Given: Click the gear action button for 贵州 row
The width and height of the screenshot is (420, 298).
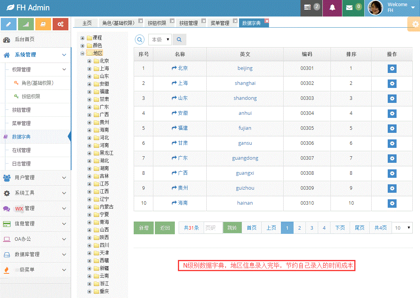Looking at the screenshot, I should 392,189.
